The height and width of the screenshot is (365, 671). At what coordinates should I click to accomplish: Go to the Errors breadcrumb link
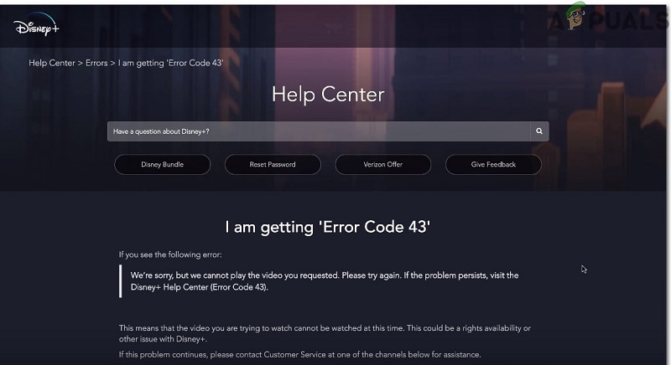click(96, 63)
